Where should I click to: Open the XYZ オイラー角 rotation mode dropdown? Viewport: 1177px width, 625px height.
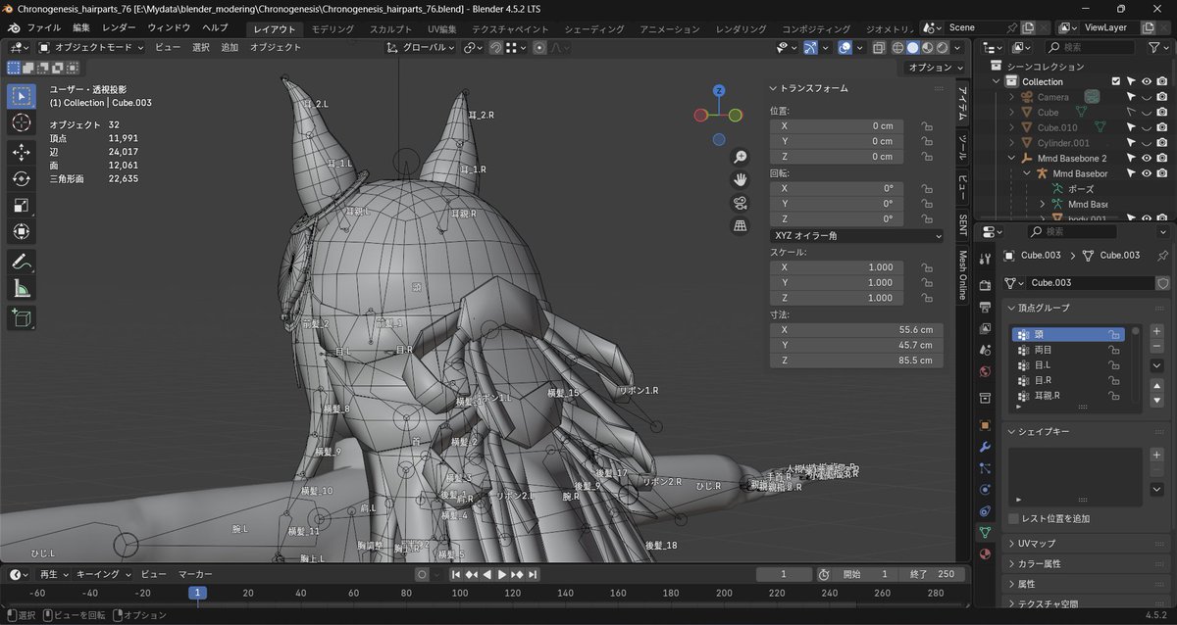click(x=857, y=235)
